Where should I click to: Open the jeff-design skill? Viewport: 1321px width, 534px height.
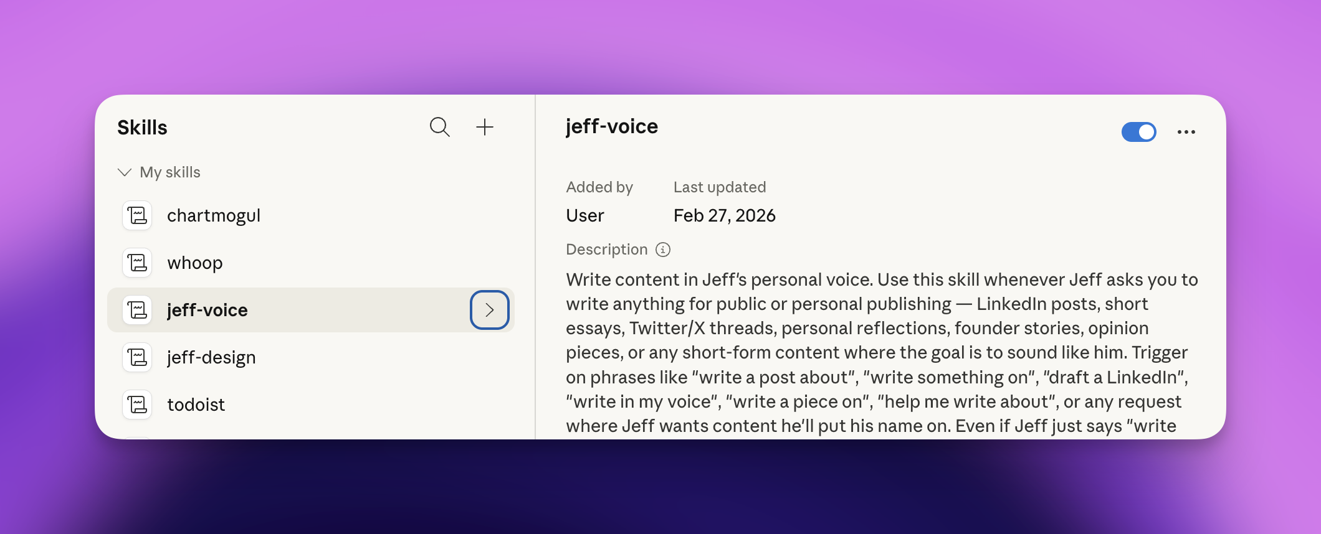click(x=211, y=357)
